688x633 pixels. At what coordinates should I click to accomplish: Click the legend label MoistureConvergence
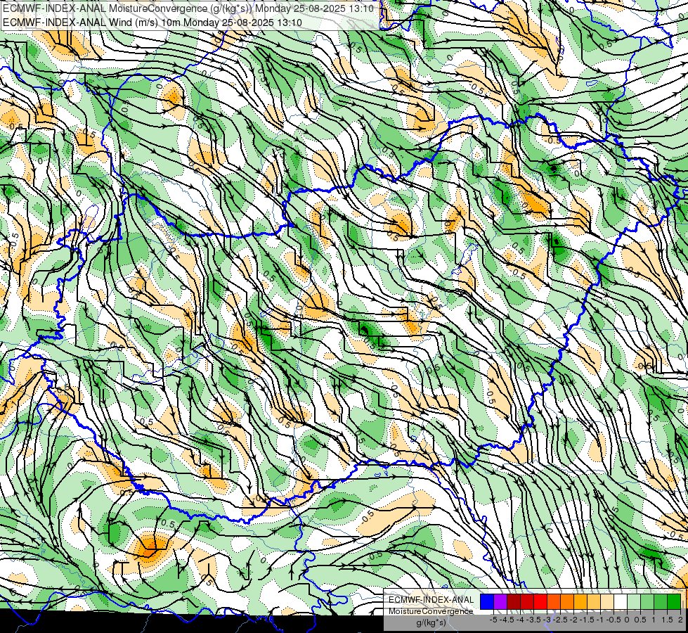click(431, 611)
